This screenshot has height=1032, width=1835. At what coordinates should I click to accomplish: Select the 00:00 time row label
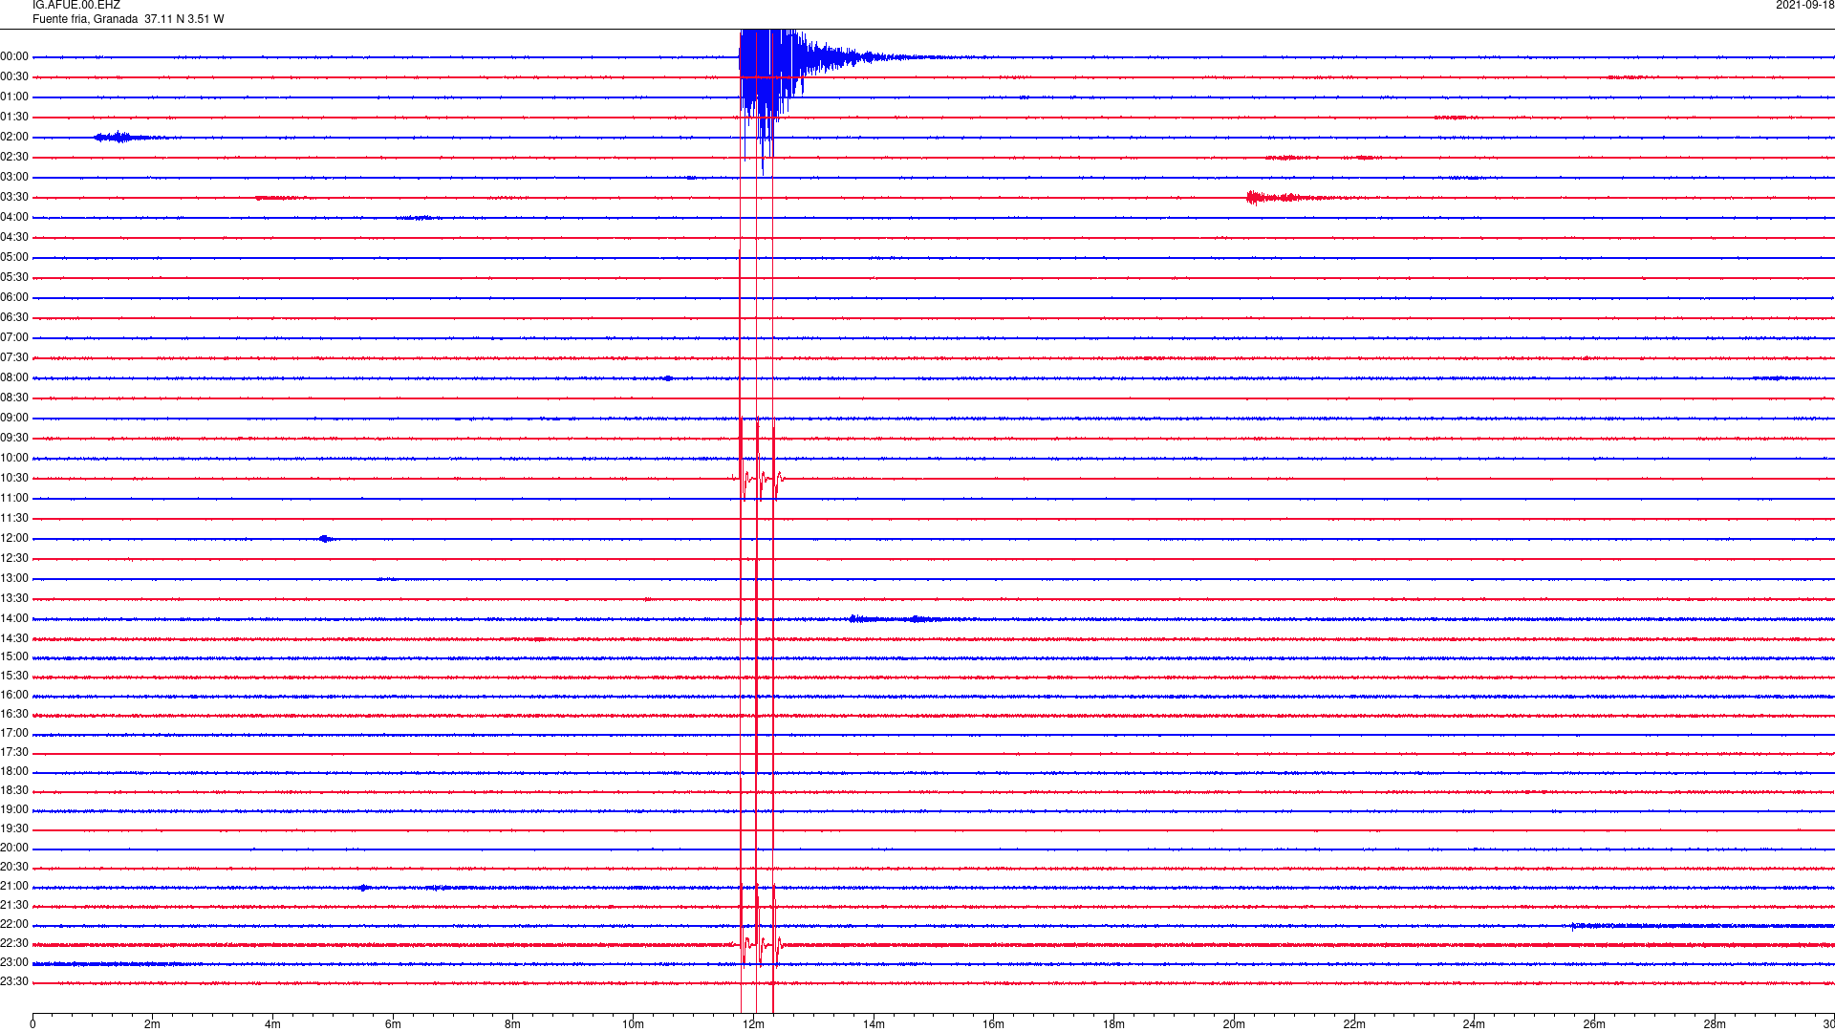14,56
